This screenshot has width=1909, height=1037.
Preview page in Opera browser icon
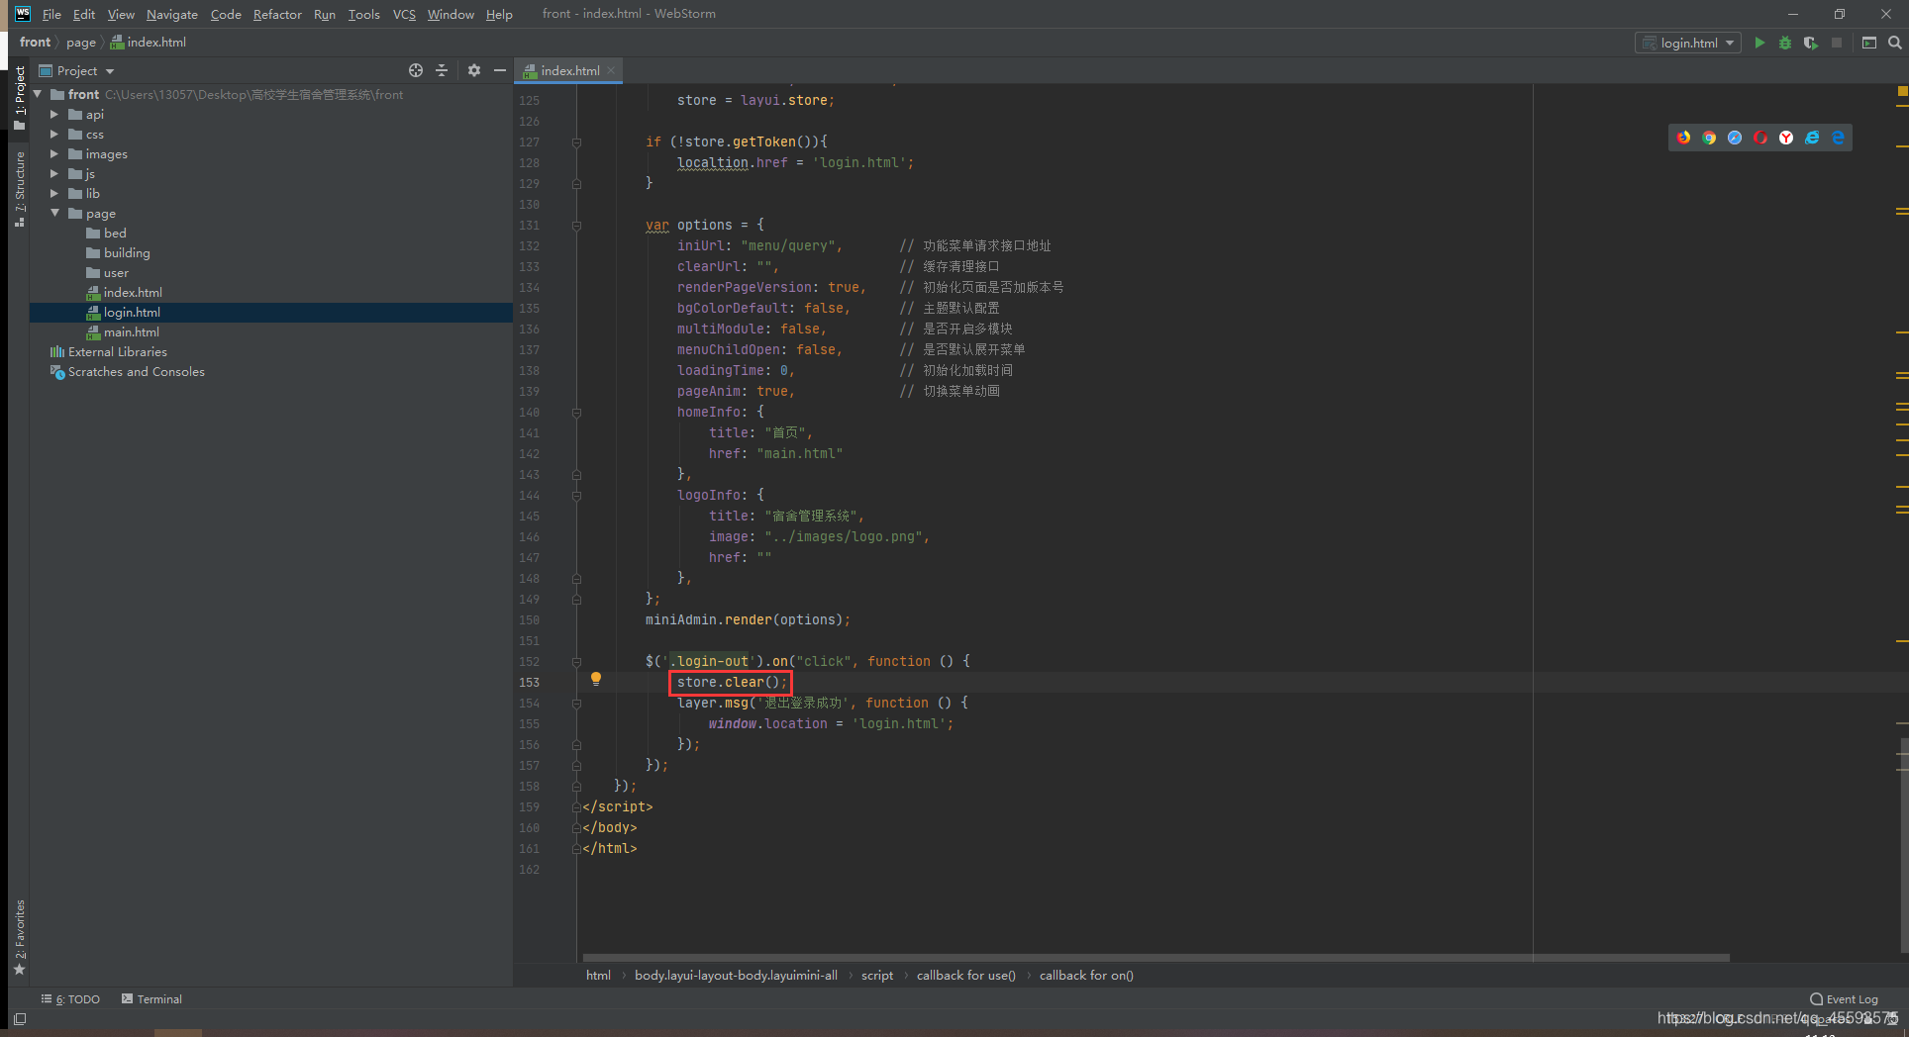pyautogui.click(x=1760, y=138)
